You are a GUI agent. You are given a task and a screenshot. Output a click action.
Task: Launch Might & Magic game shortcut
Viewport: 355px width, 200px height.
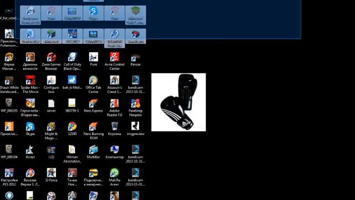pyautogui.click(x=51, y=131)
